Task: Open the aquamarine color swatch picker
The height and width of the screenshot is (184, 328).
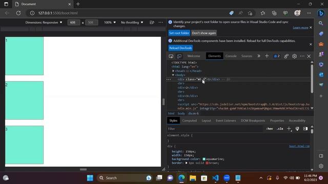Action: [x=204, y=159]
